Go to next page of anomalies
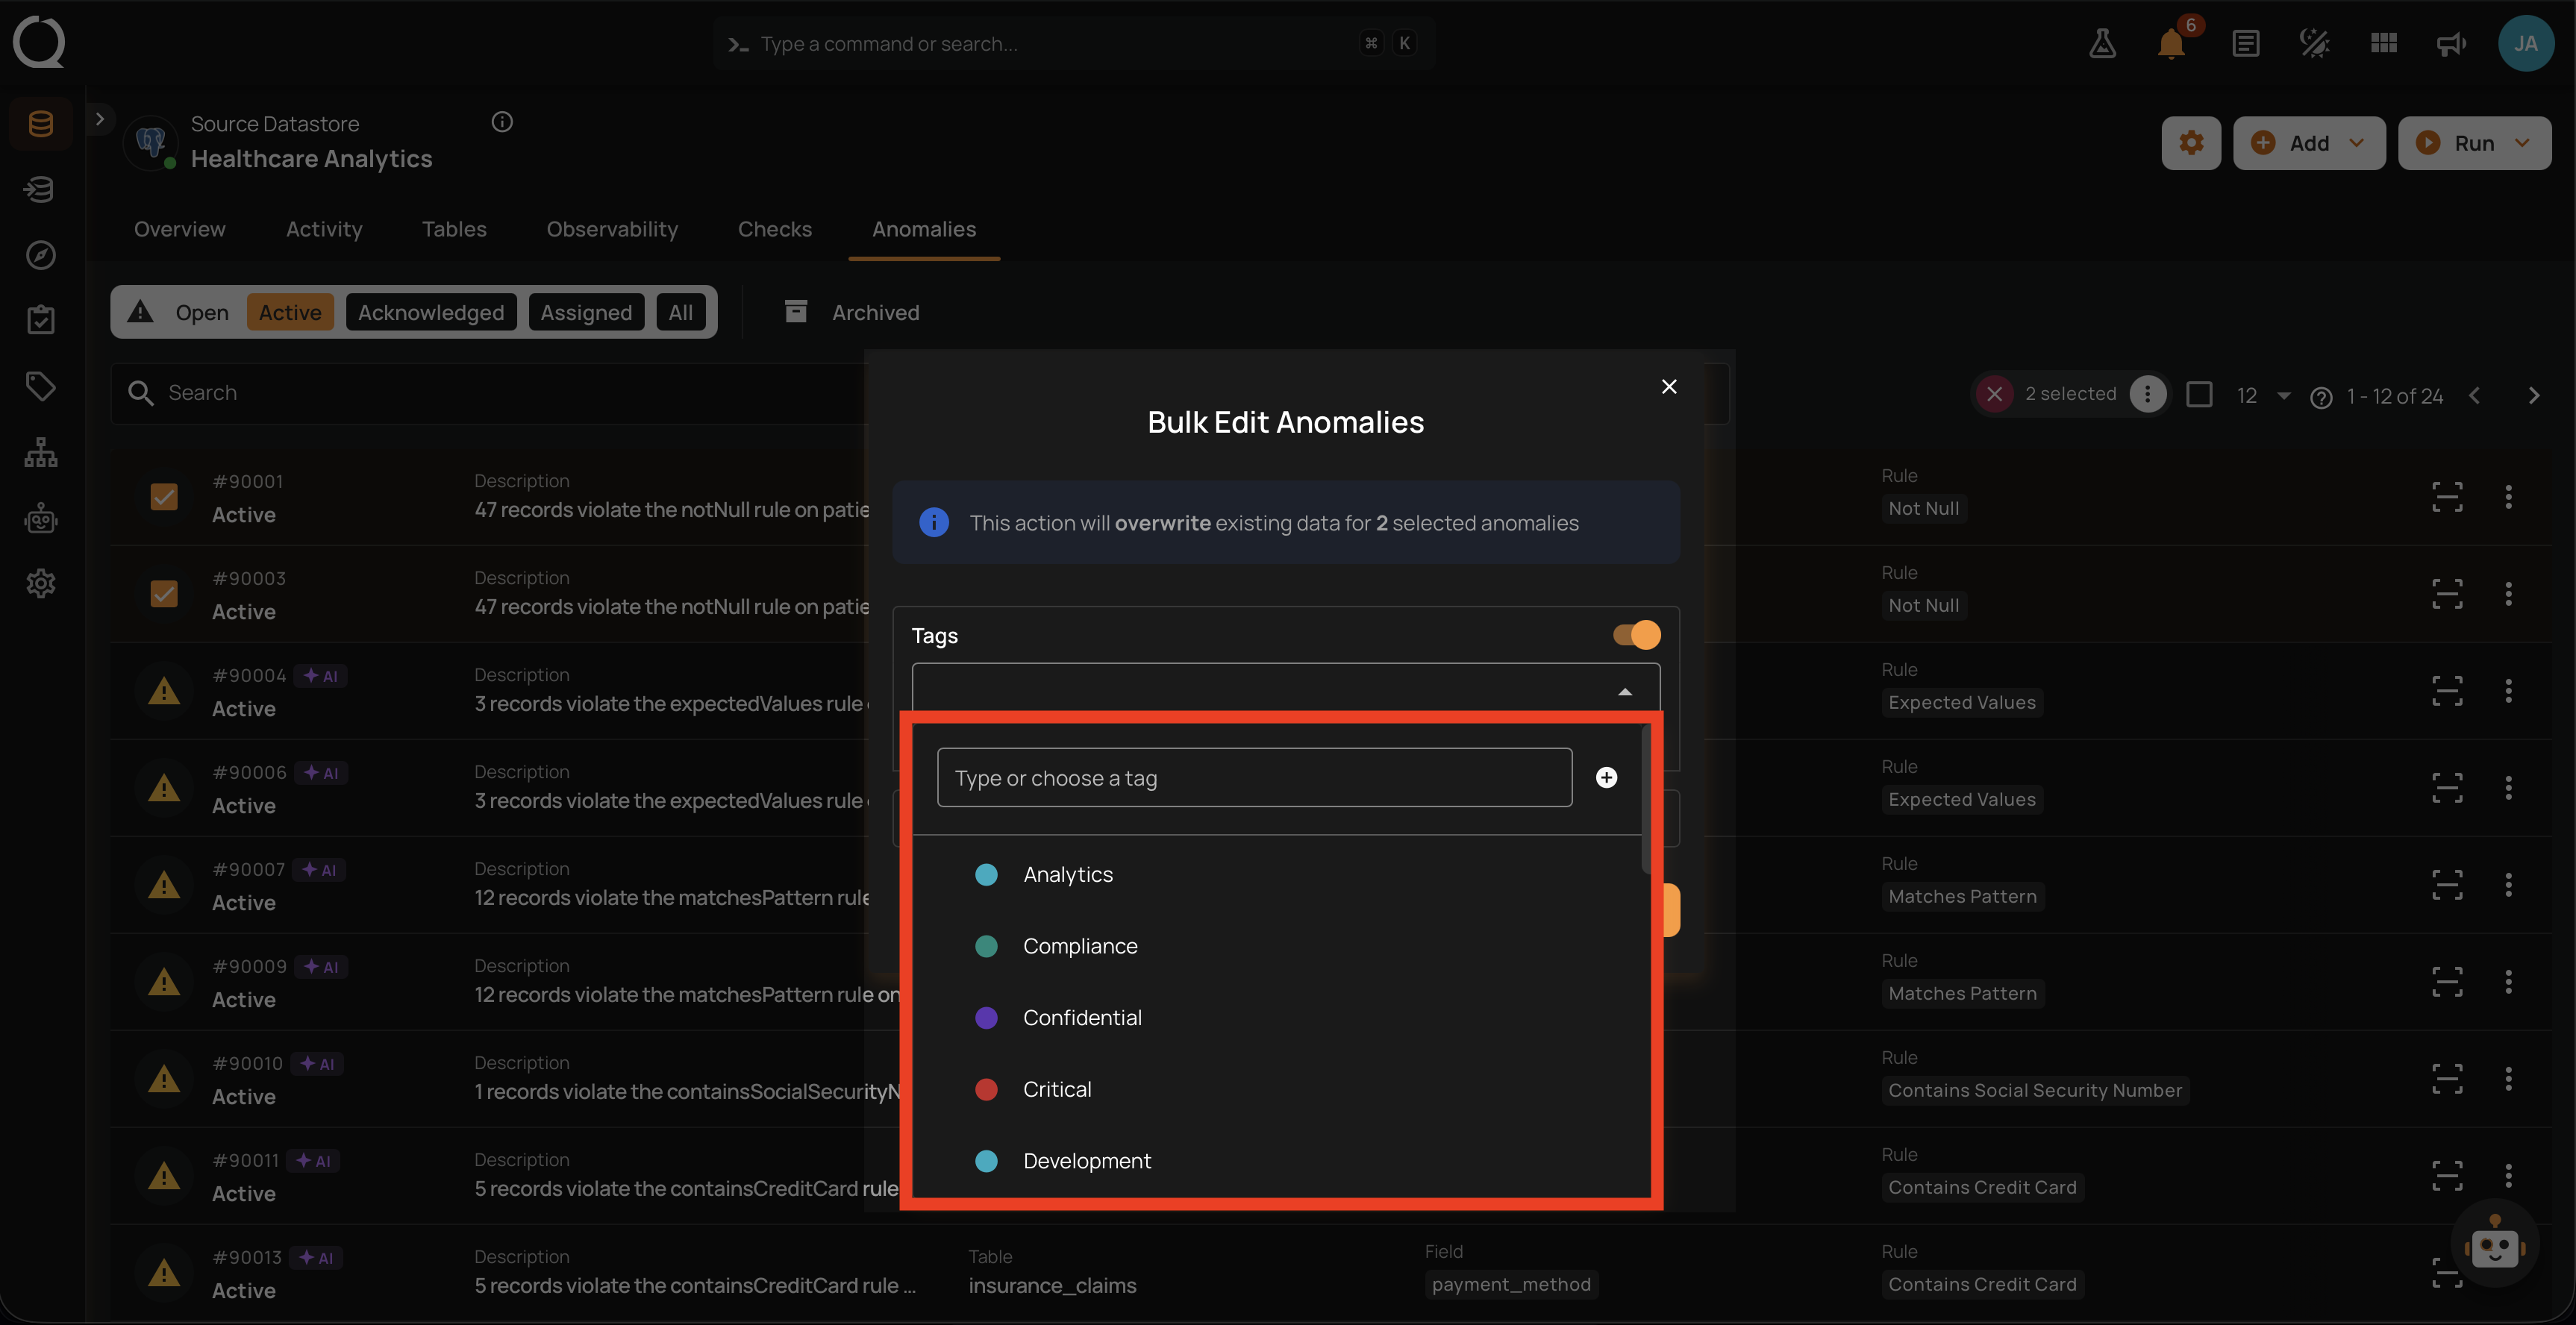The width and height of the screenshot is (2576, 1325). coord(2533,396)
